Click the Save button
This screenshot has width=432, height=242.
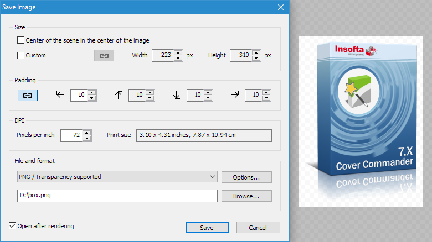[207, 228]
